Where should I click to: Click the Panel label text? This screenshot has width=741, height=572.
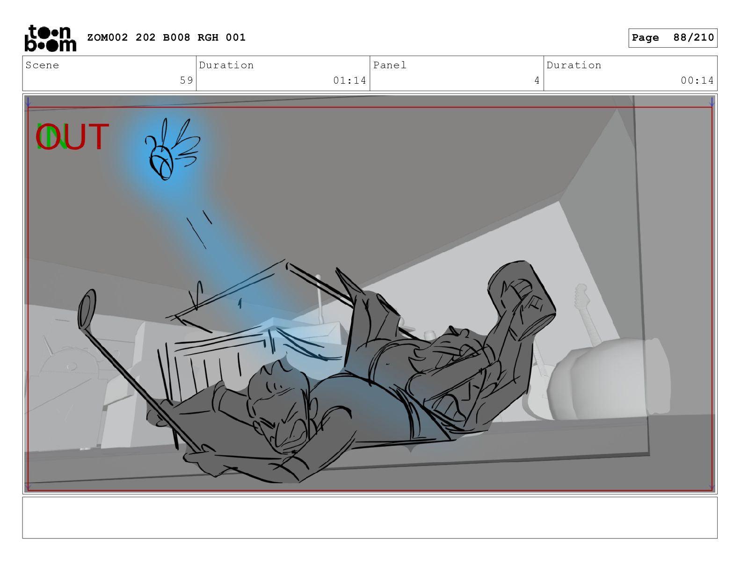[x=390, y=65]
